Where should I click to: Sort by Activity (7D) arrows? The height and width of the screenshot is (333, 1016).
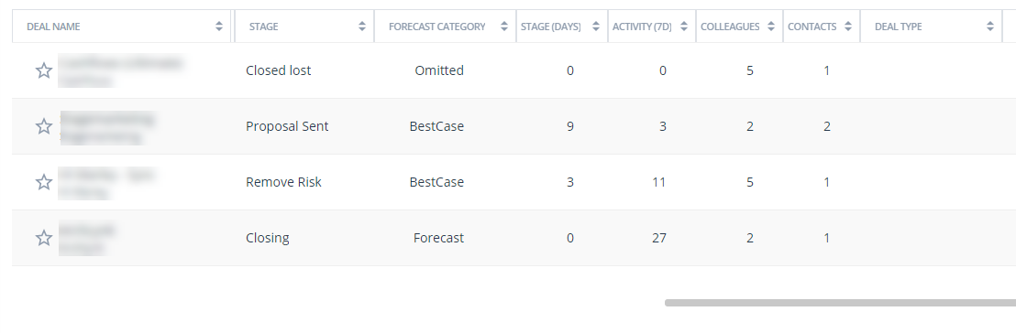(683, 27)
